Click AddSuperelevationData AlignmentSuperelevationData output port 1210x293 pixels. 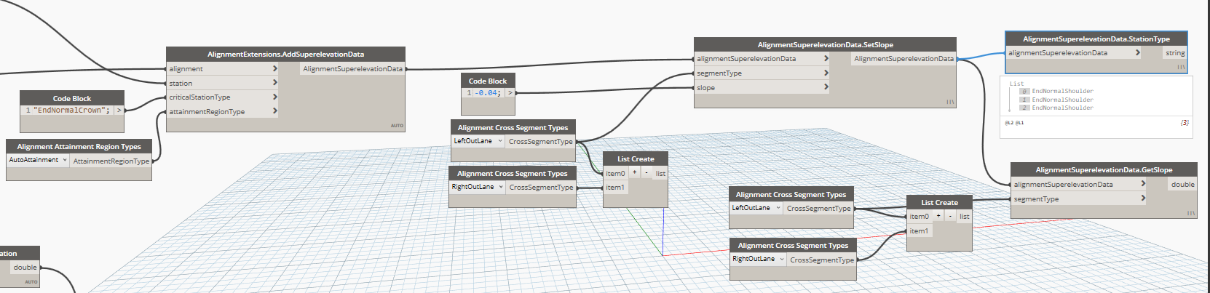[352, 68]
